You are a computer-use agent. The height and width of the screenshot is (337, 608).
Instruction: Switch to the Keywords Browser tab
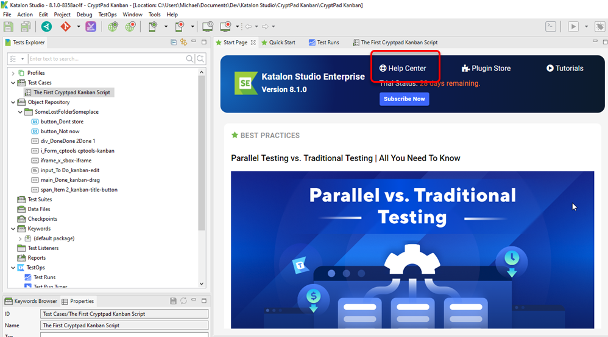(x=31, y=301)
